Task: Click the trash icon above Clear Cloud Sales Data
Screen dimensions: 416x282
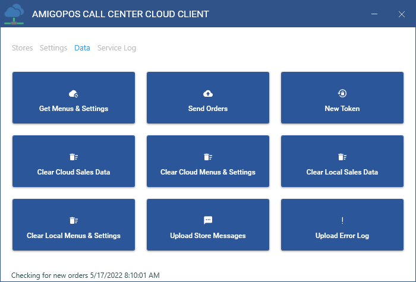Action: coord(74,157)
